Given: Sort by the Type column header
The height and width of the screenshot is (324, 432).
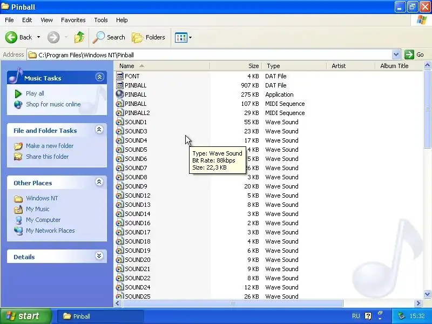Looking at the screenshot, I should [x=294, y=66].
